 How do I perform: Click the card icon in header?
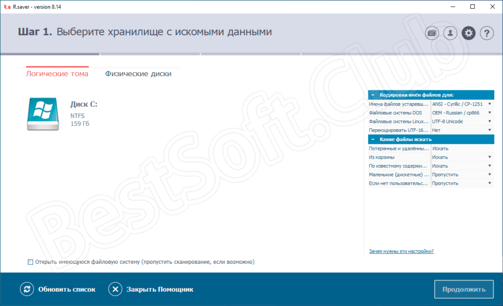[432, 33]
